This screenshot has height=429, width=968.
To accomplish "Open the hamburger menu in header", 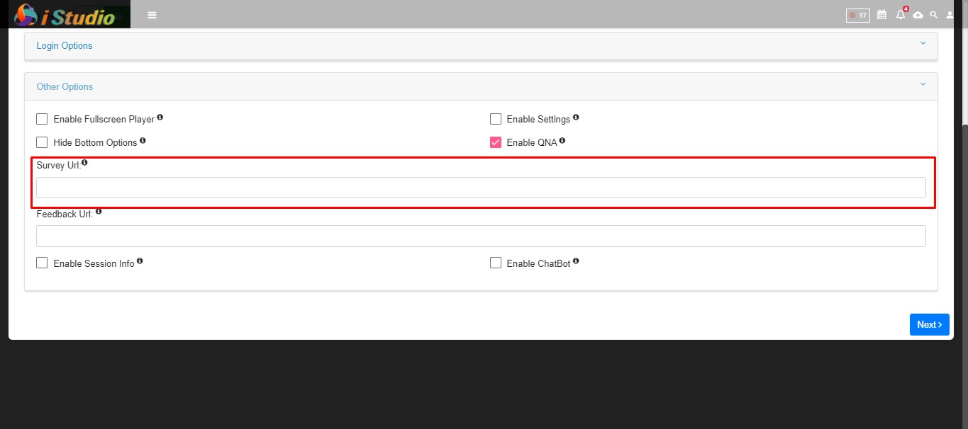I will coord(152,15).
